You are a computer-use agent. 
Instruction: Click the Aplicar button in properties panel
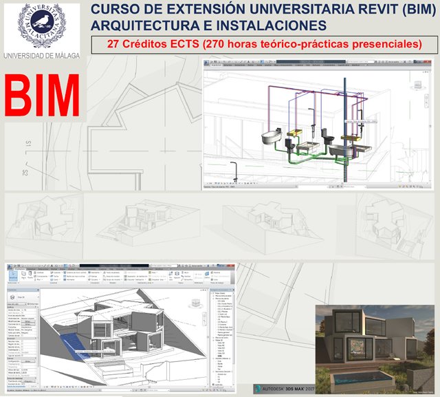point(34,386)
